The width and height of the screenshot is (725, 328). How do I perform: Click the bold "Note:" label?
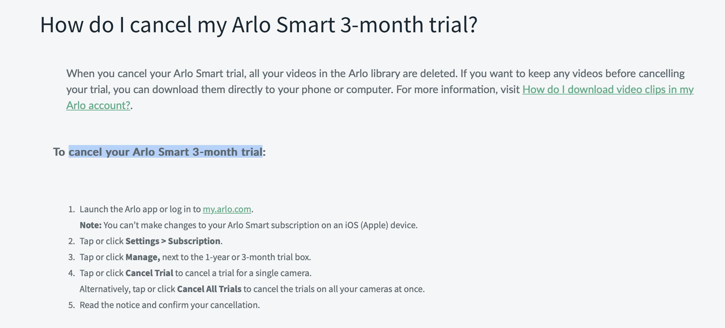point(90,225)
